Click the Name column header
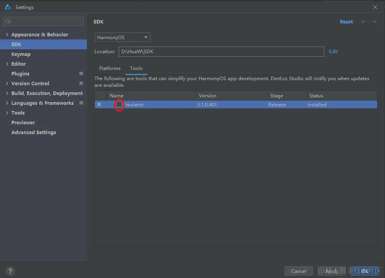385x278 pixels. 151,96
